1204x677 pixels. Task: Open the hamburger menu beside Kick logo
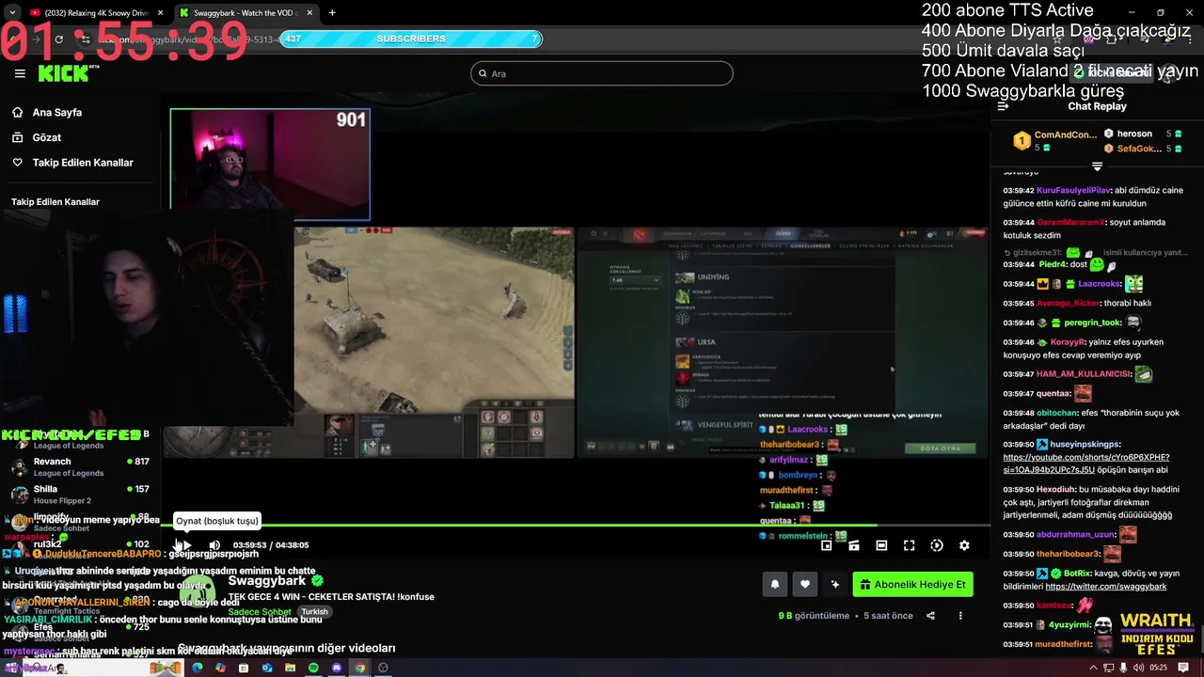point(20,73)
